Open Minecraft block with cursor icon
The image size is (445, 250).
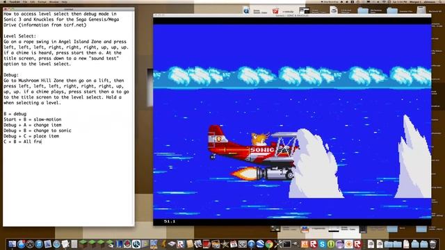110,244
